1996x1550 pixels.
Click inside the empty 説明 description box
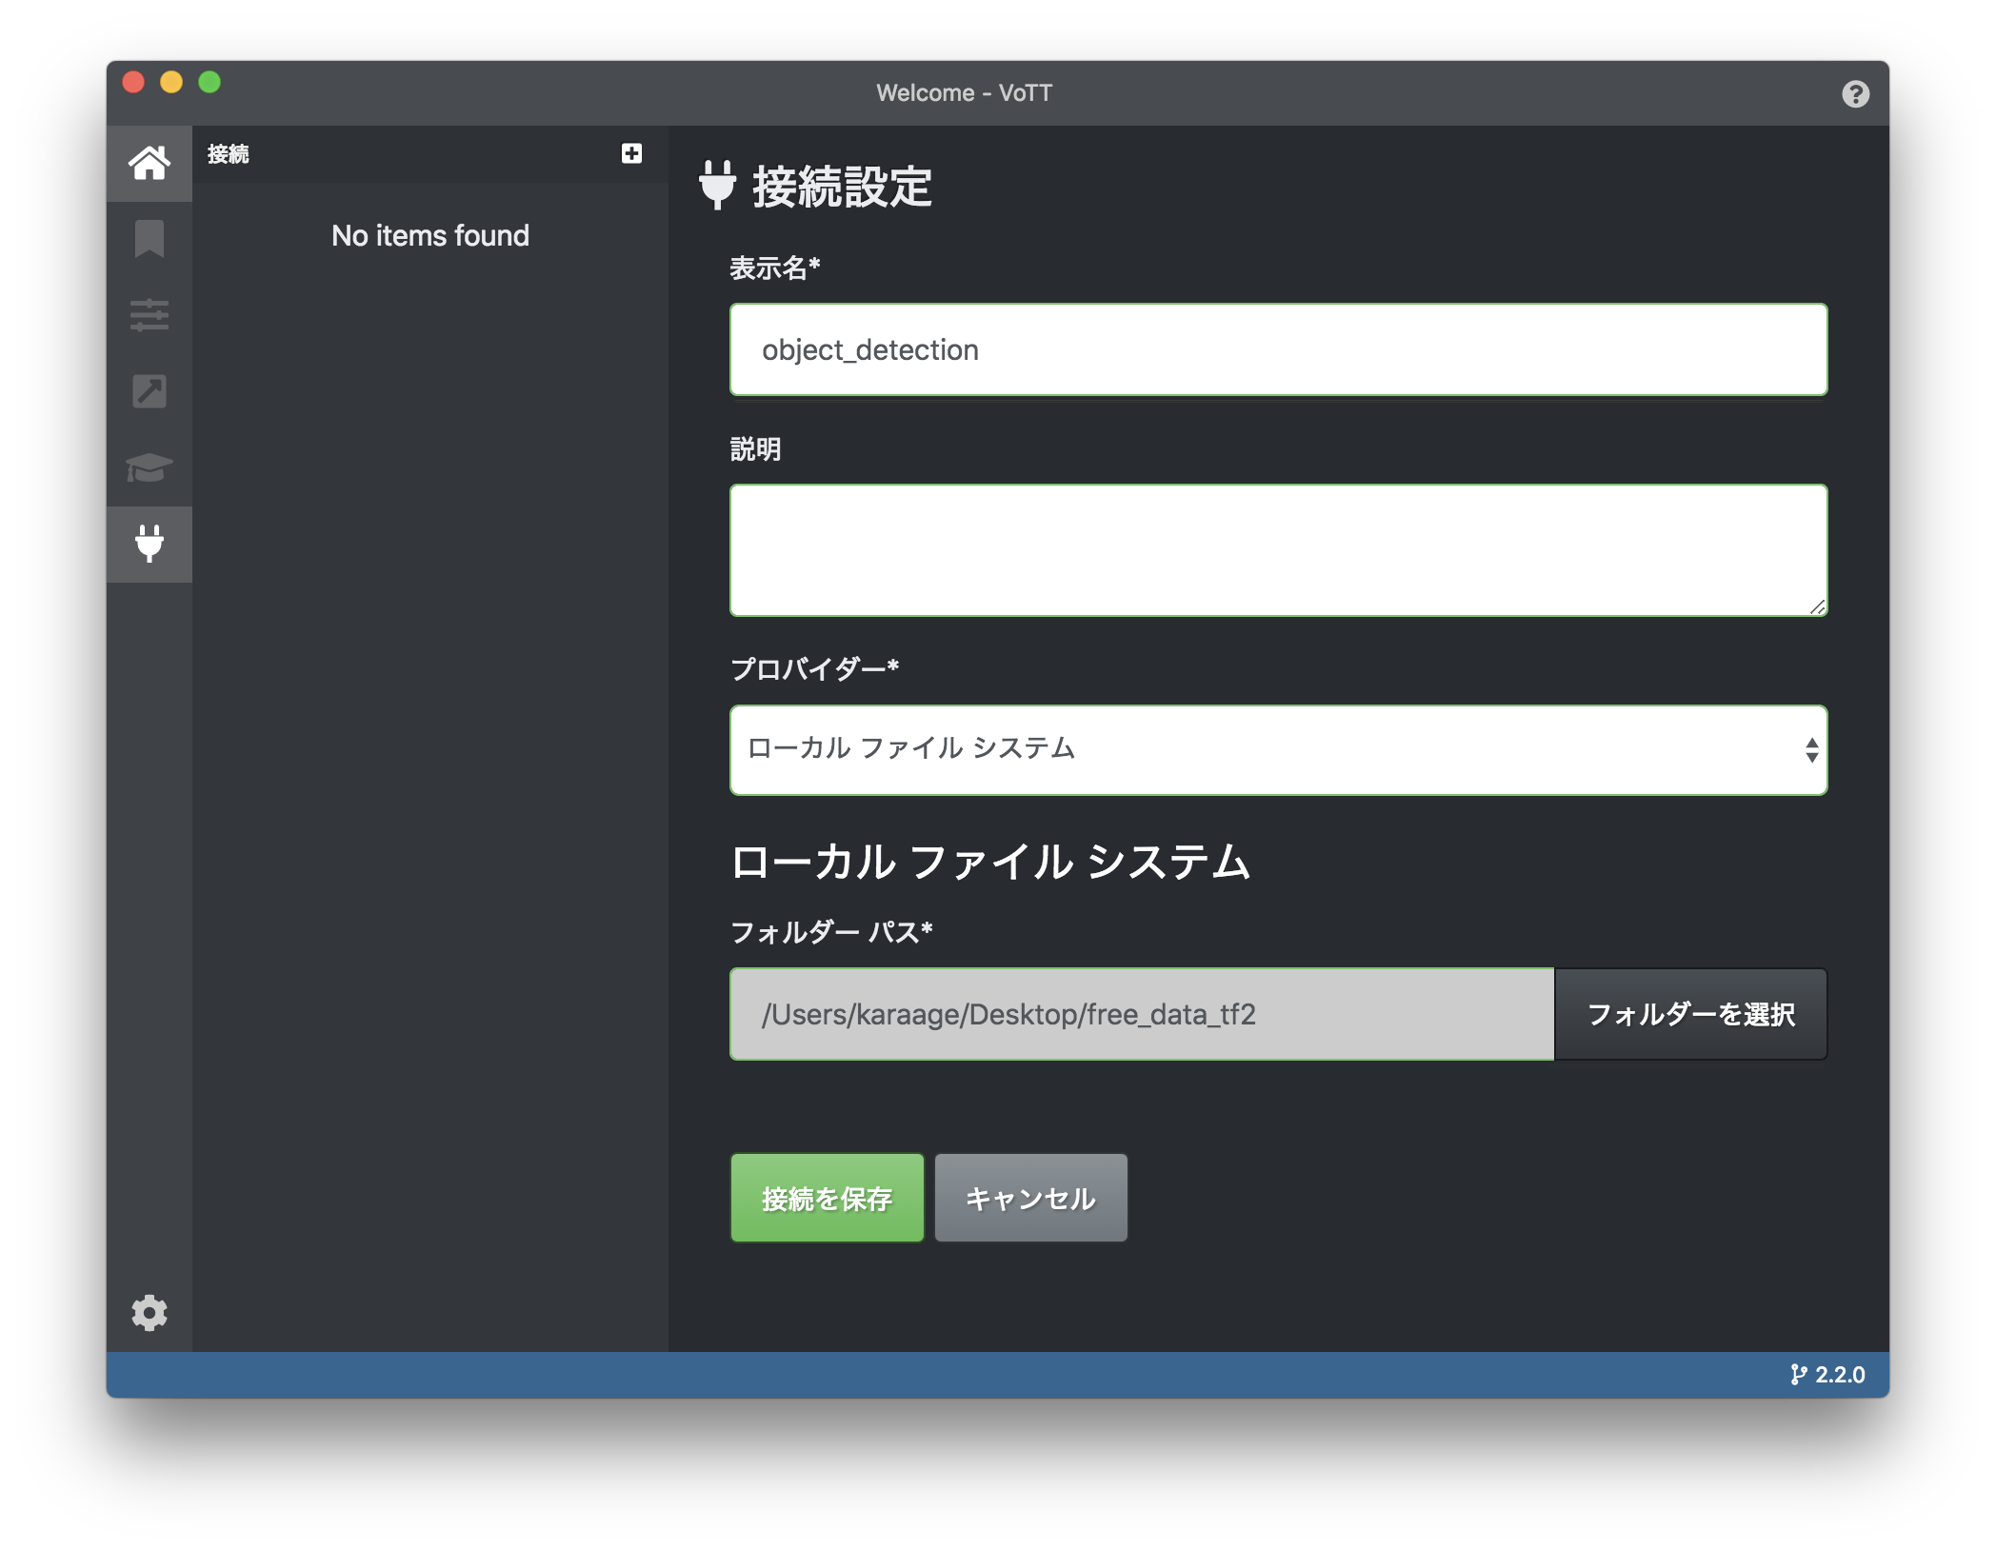1278,549
